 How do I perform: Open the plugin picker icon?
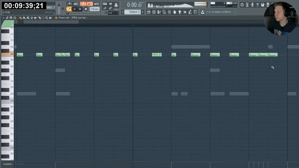pyautogui.click(x=179, y=12)
